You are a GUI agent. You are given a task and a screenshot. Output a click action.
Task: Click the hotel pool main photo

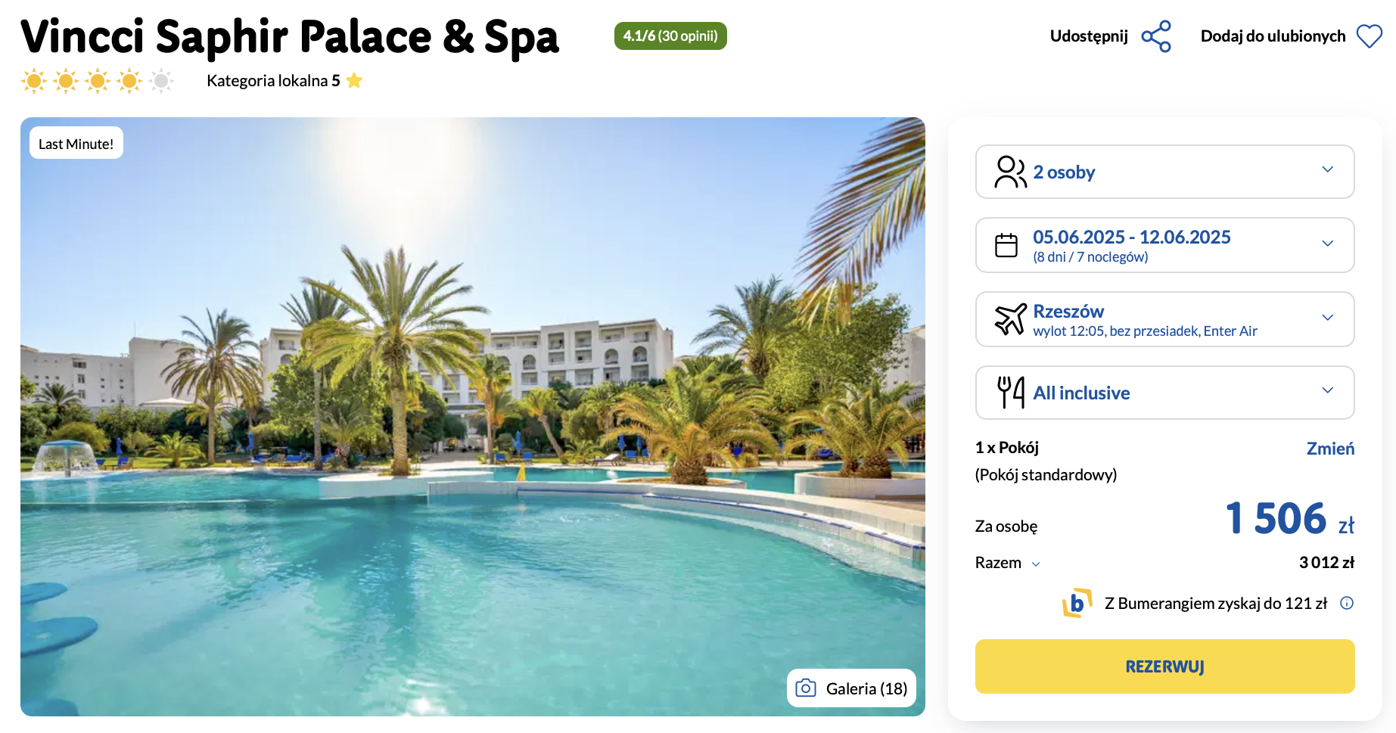472,416
